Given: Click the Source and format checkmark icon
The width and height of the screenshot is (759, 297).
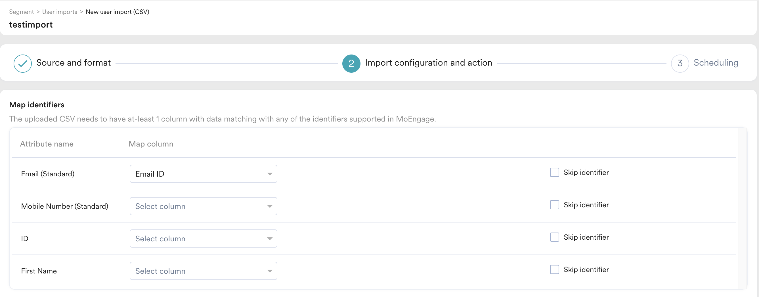Looking at the screenshot, I should 22,63.
